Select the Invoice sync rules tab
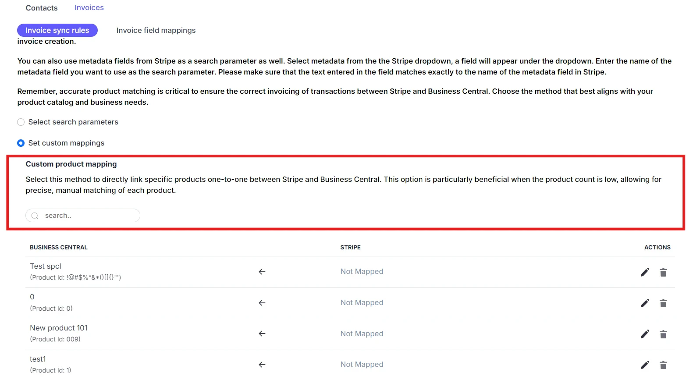This screenshot has width=693, height=380. (x=57, y=30)
